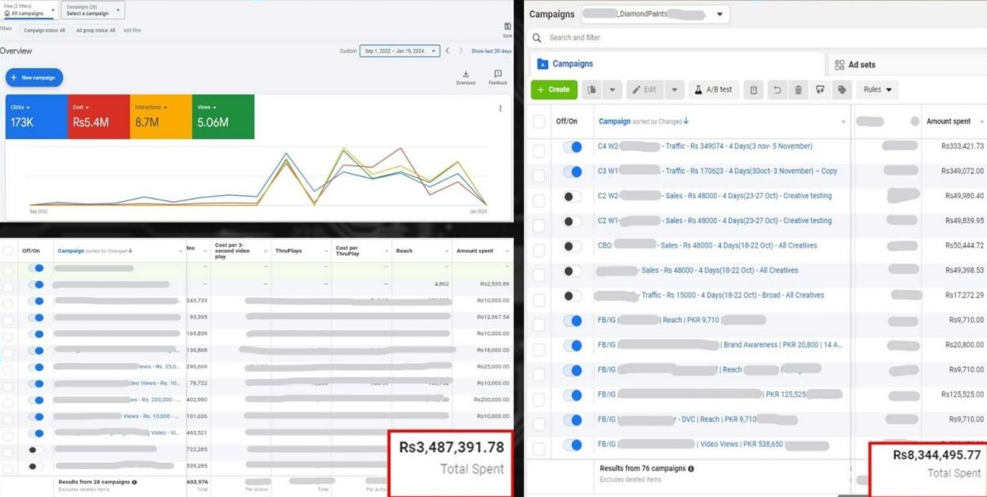Screen dimensions: 987x497
Task: Enable the CBO Sales campaign toggle
Action: pyautogui.click(x=572, y=246)
